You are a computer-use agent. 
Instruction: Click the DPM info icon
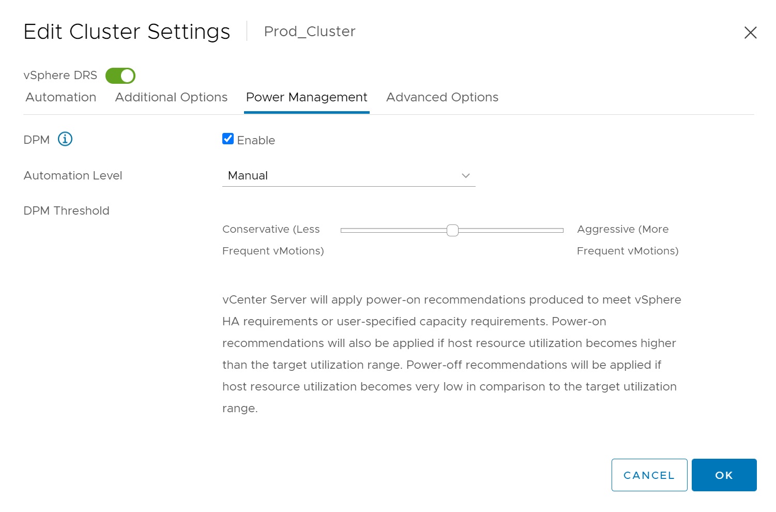(65, 139)
